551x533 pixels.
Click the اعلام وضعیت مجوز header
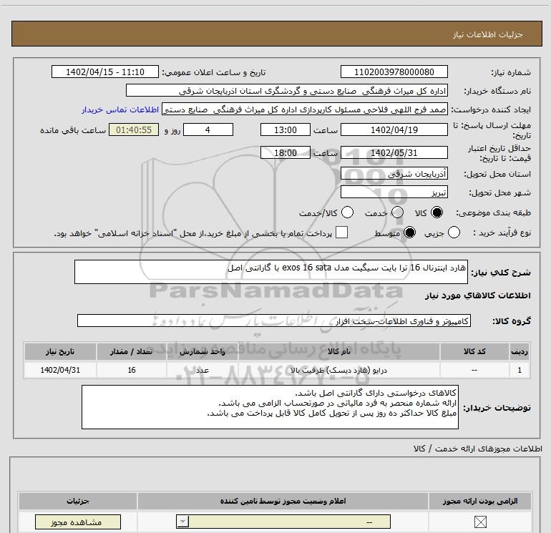283,501
